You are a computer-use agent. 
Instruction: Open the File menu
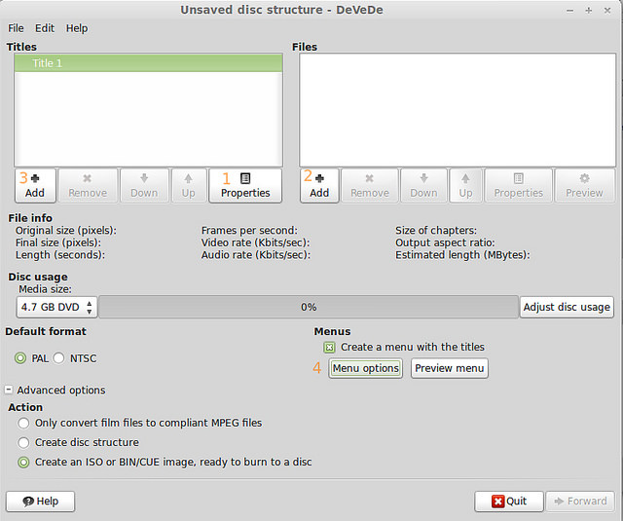[x=16, y=28]
